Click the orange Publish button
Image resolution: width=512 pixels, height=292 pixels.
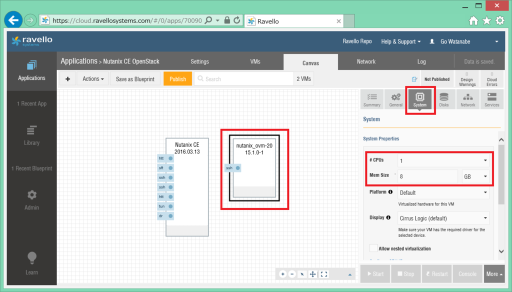[x=177, y=79]
